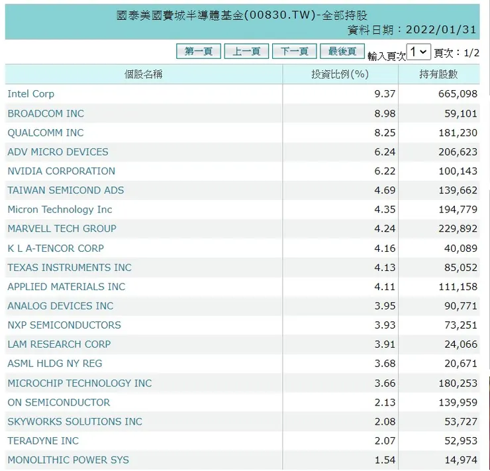Click the 上一頁 previous page button
490x471 pixels.
[x=246, y=51]
